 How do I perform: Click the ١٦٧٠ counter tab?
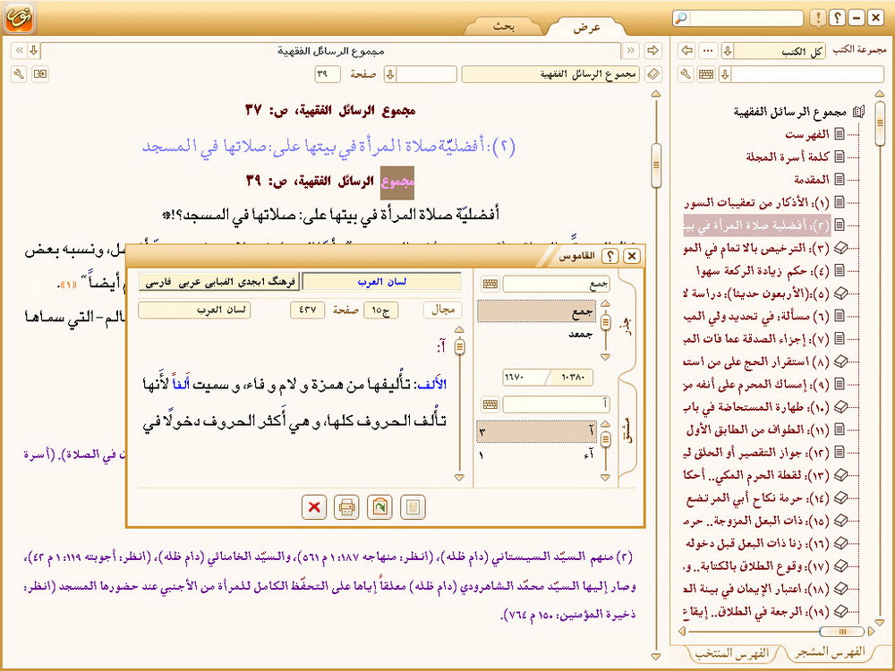[524, 378]
